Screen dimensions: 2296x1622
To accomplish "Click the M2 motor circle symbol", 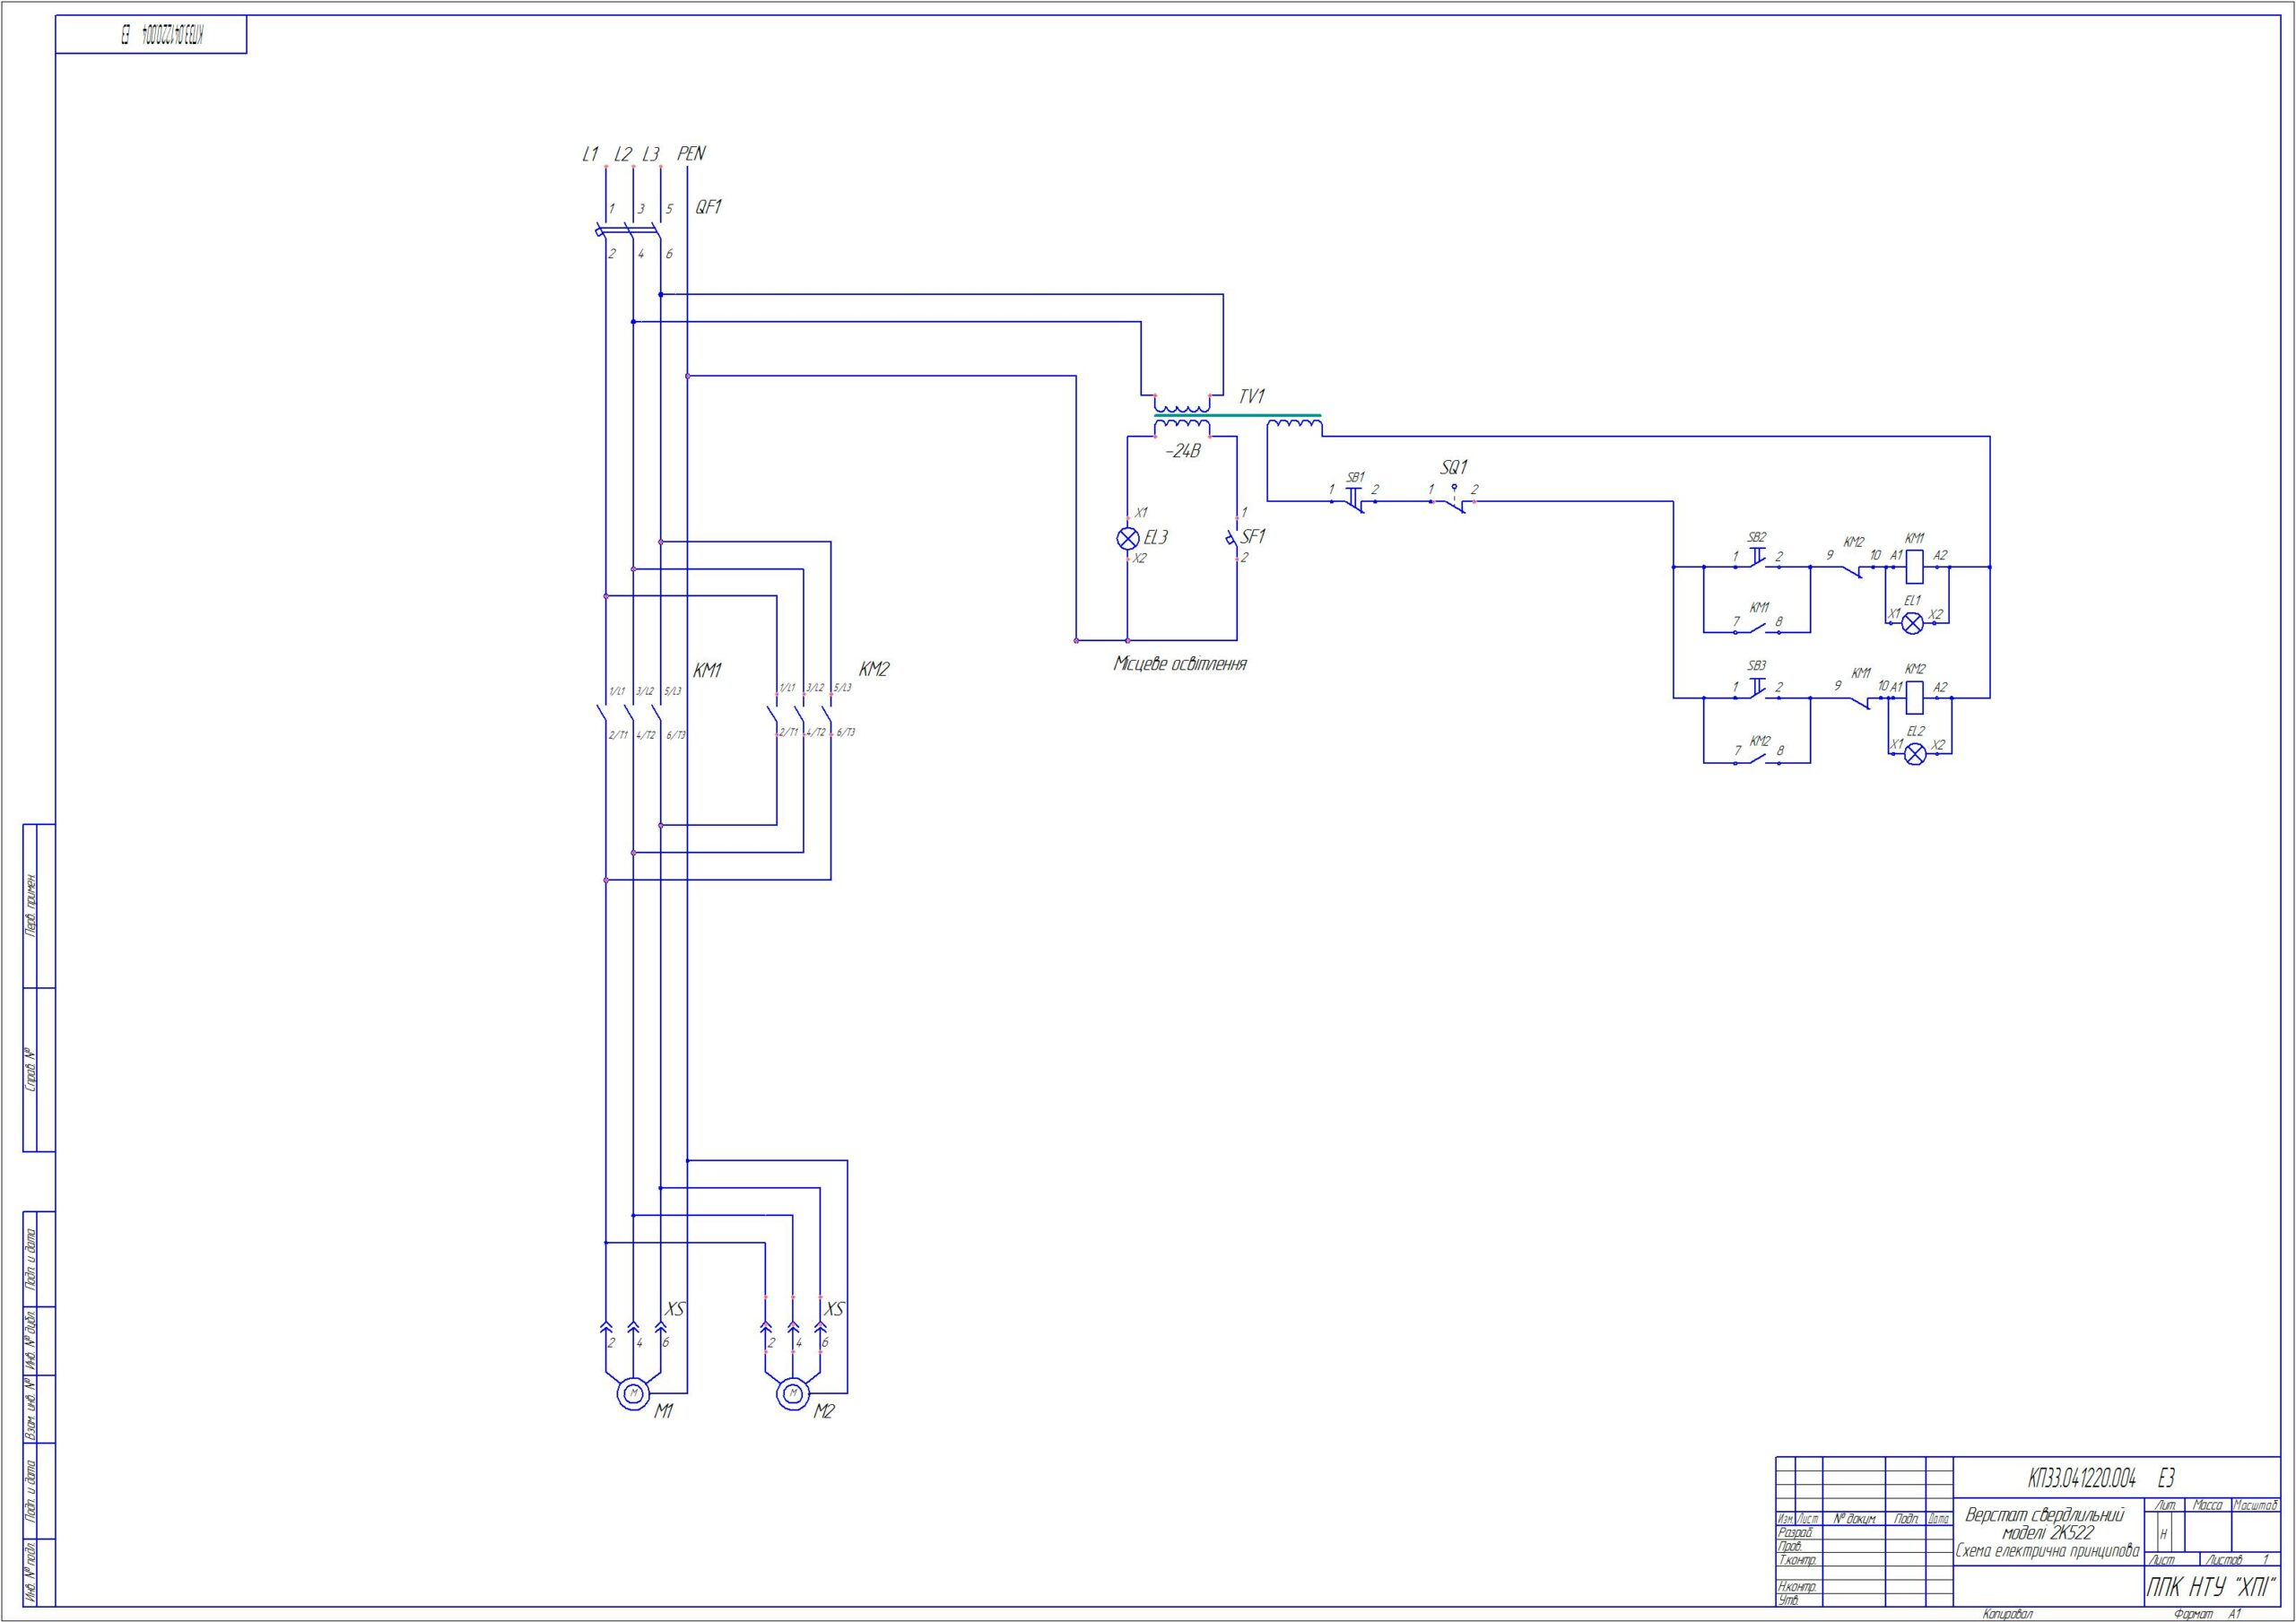I will click(793, 1394).
